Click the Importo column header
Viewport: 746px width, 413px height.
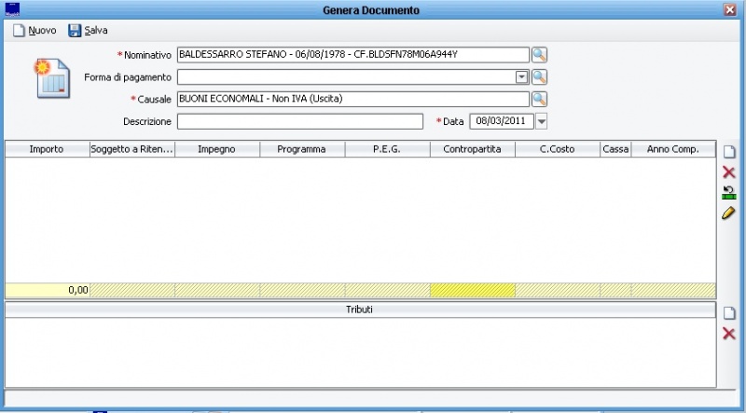point(47,148)
